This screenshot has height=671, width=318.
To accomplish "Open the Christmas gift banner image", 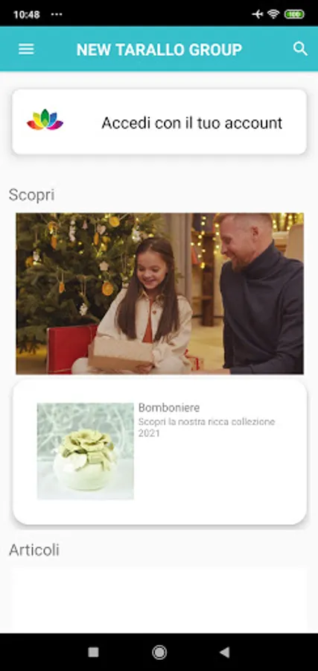I will (160, 294).
